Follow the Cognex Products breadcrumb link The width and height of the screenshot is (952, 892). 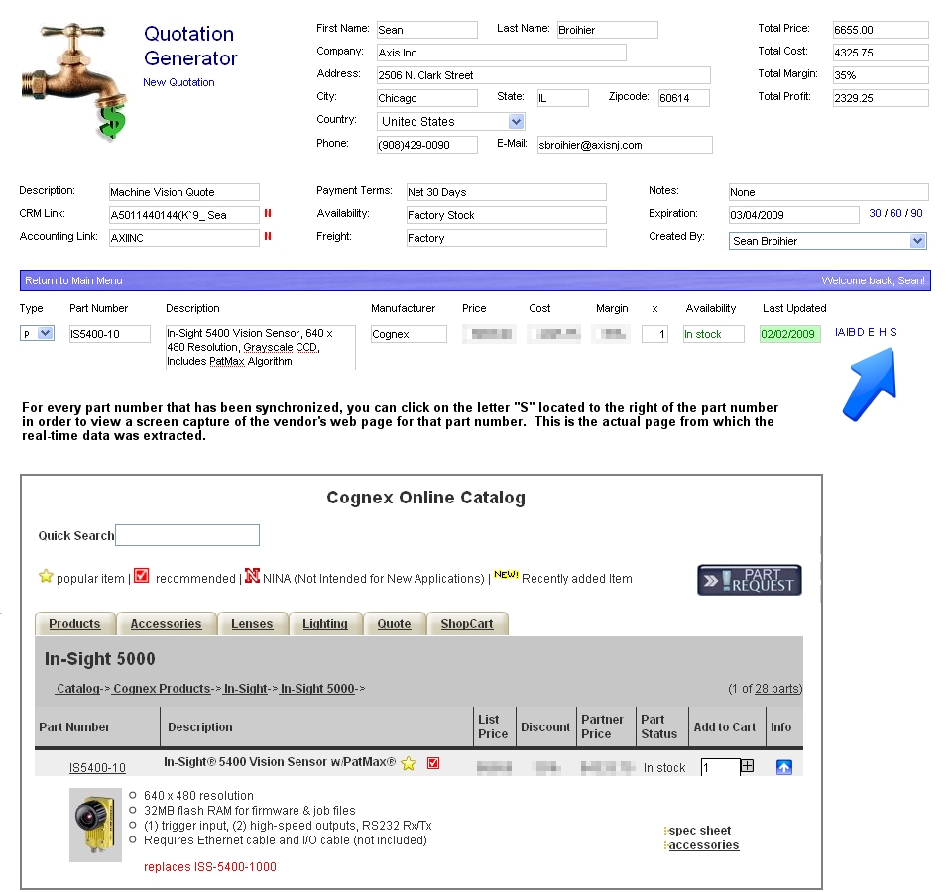(x=162, y=689)
